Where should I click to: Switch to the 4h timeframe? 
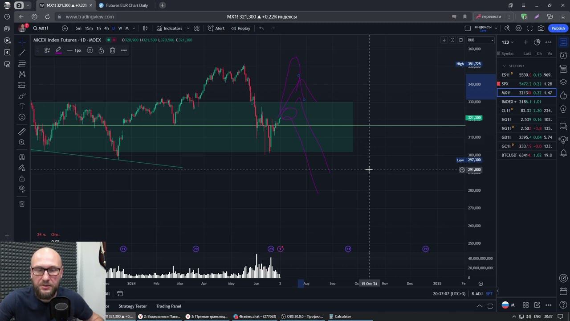(106, 28)
